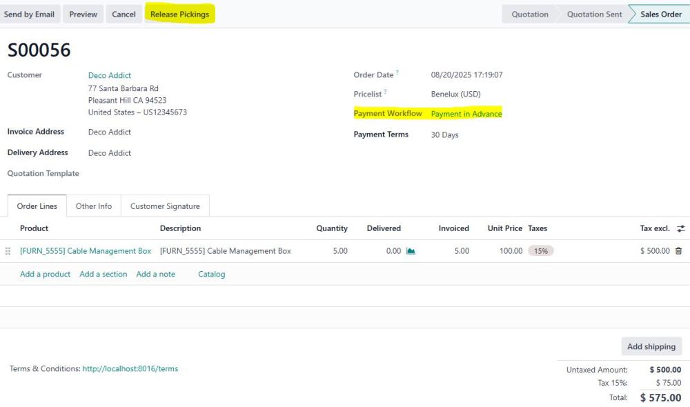Click the Send by Email button
Image resolution: width=690 pixels, height=407 pixels.
(x=29, y=14)
